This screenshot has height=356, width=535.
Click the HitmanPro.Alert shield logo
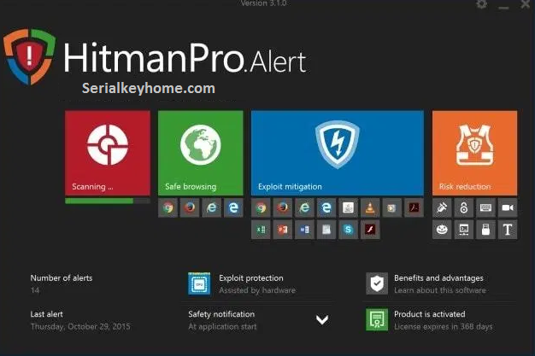tap(29, 56)
